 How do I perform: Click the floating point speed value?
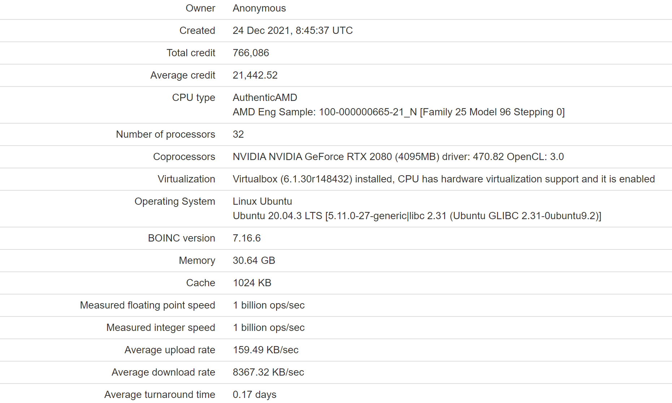point(269,305)
